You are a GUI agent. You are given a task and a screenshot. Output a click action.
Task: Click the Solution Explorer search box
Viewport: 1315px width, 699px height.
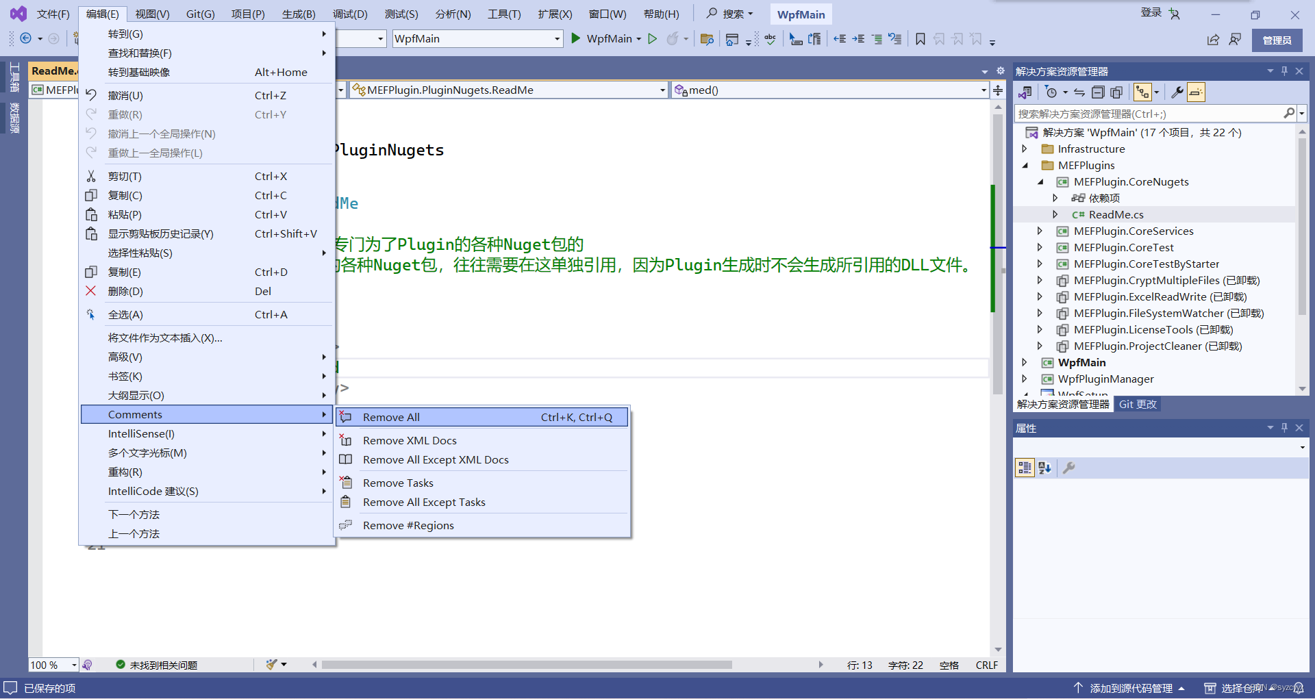1151,113
